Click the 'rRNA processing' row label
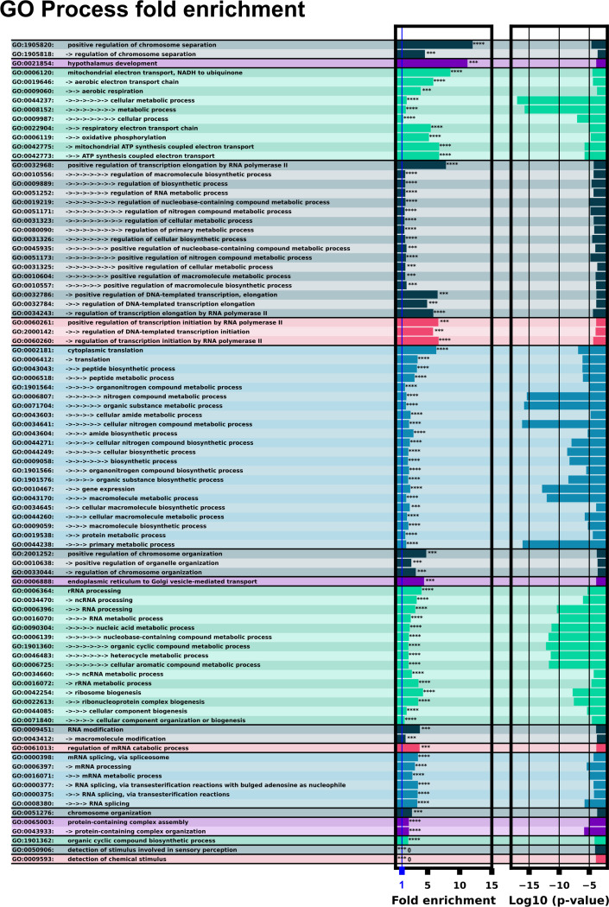This screenshot has width=609, height=907. [x=93, y=591]
